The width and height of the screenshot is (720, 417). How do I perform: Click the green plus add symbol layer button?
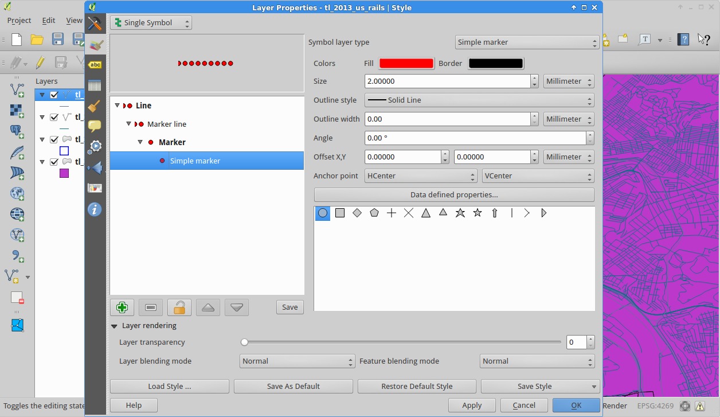(x=122, y=307)
